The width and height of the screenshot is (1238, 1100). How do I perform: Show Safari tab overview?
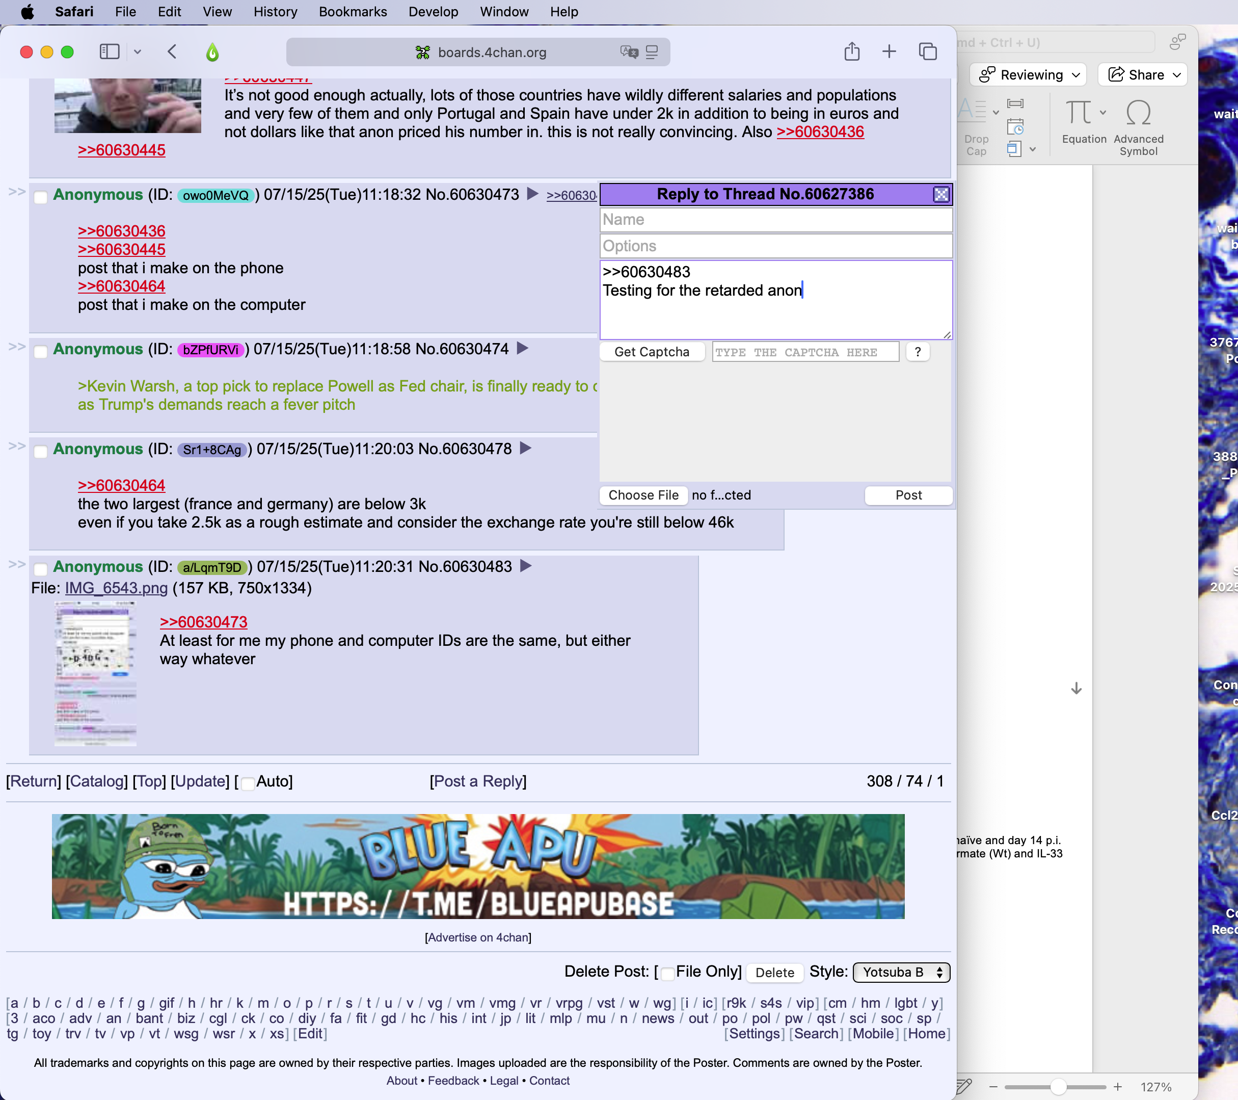tap(927, 51)
